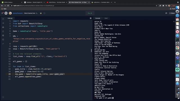The height and width of the screenshot is (101, 180).
Task: Open Chrome in the Dock
Action: pos(177,48)
